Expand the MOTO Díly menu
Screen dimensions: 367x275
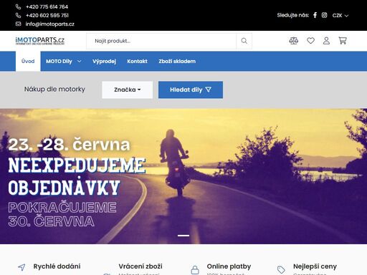pyautogui.click(x=64, y=62)
